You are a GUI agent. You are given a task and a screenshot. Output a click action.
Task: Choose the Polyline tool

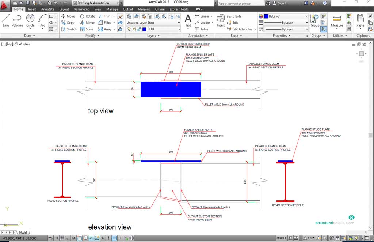click(x=17, y=20)
